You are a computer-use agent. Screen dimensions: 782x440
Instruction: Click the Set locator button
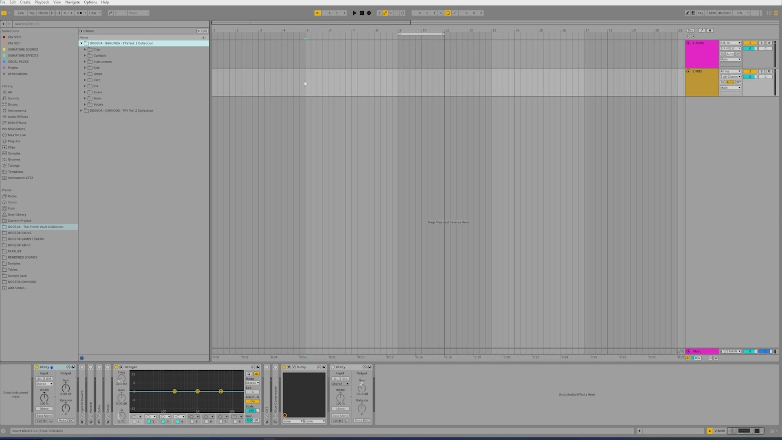click(690, 31)
